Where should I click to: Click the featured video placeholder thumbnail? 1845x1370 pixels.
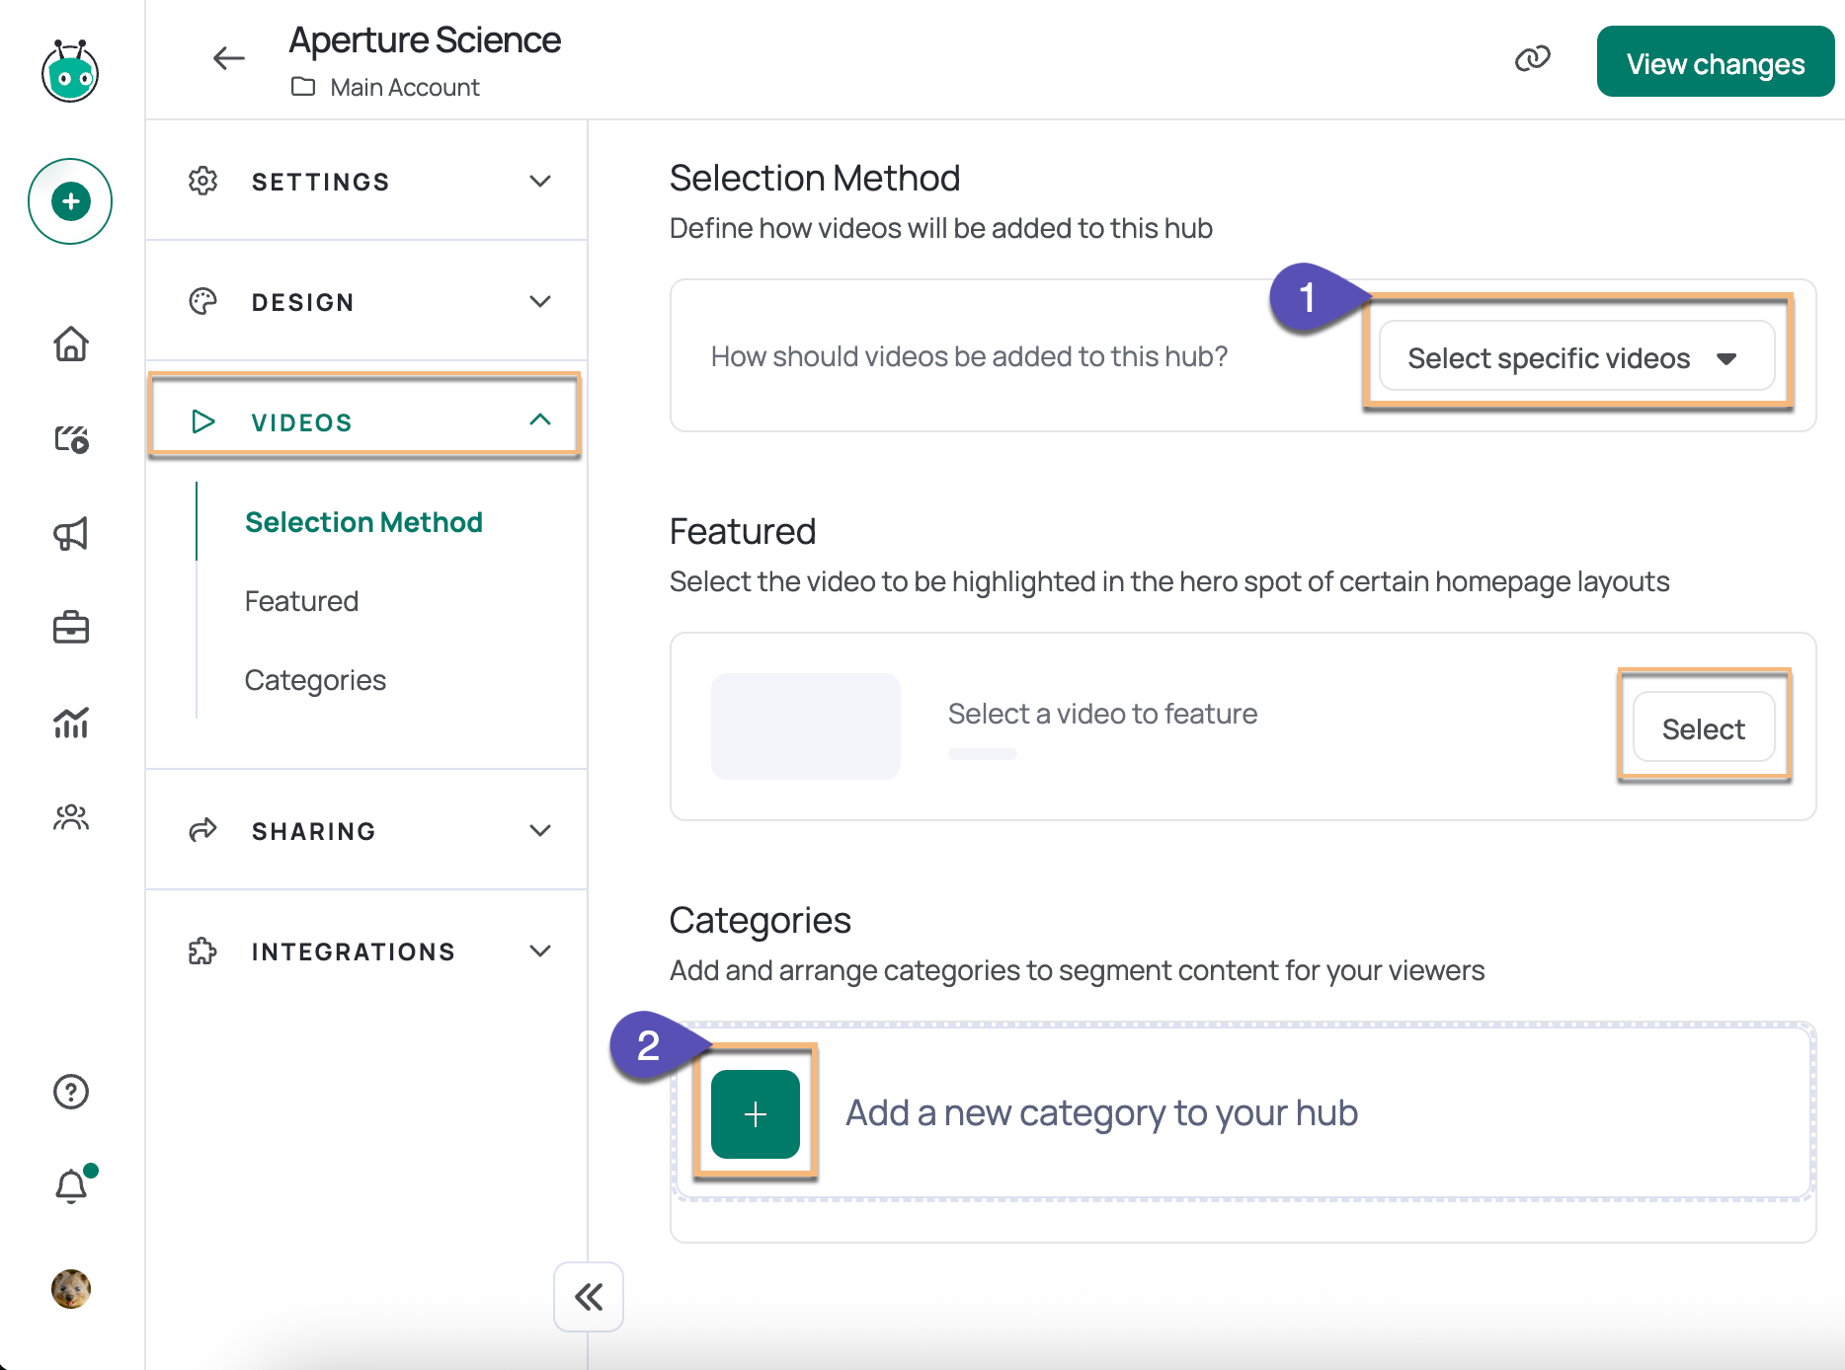(x=806, y=726)
